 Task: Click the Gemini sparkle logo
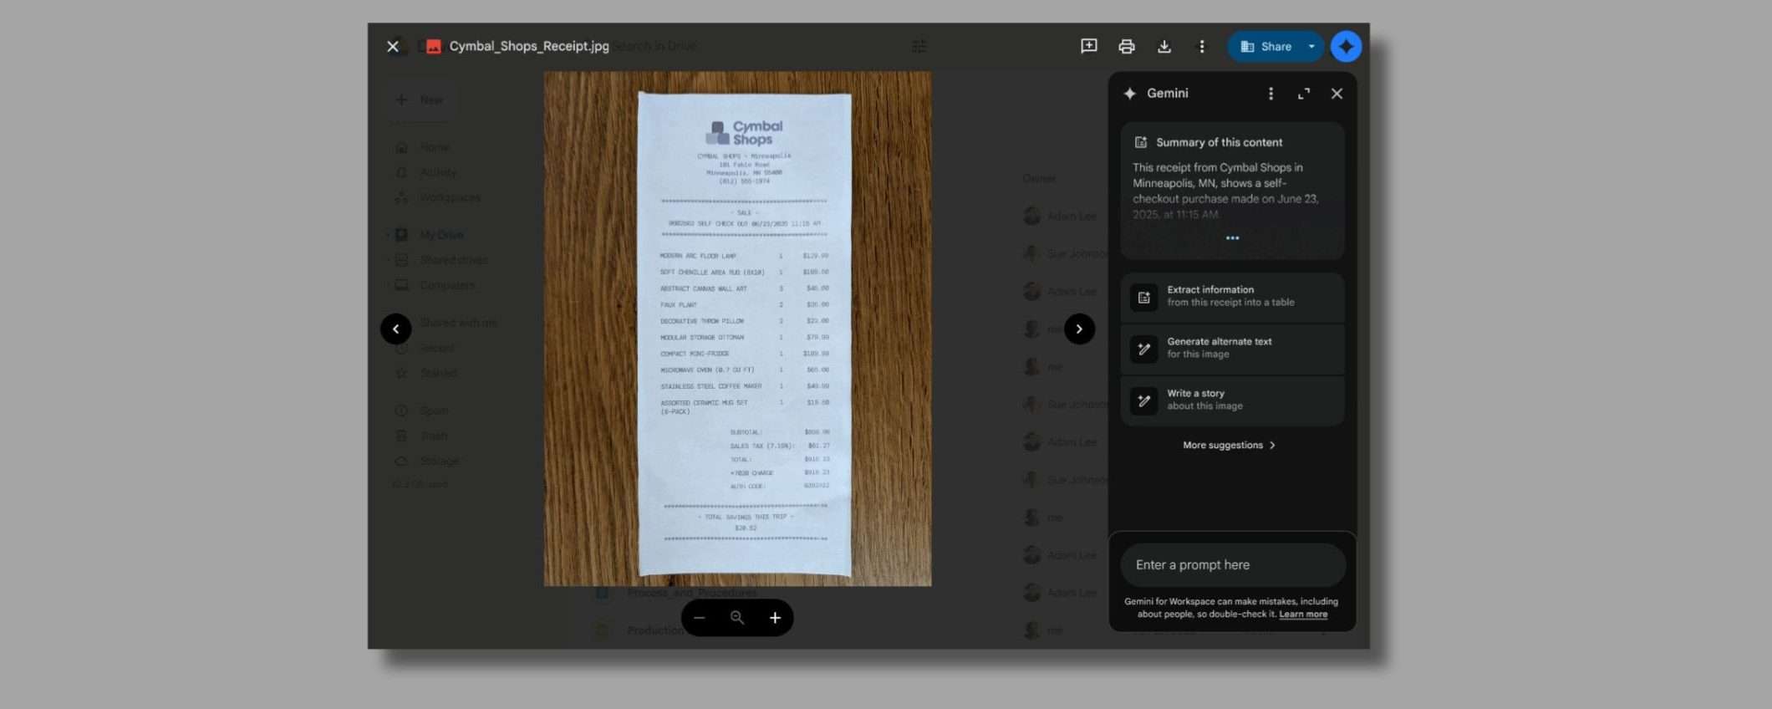(x=1130, y=94)
